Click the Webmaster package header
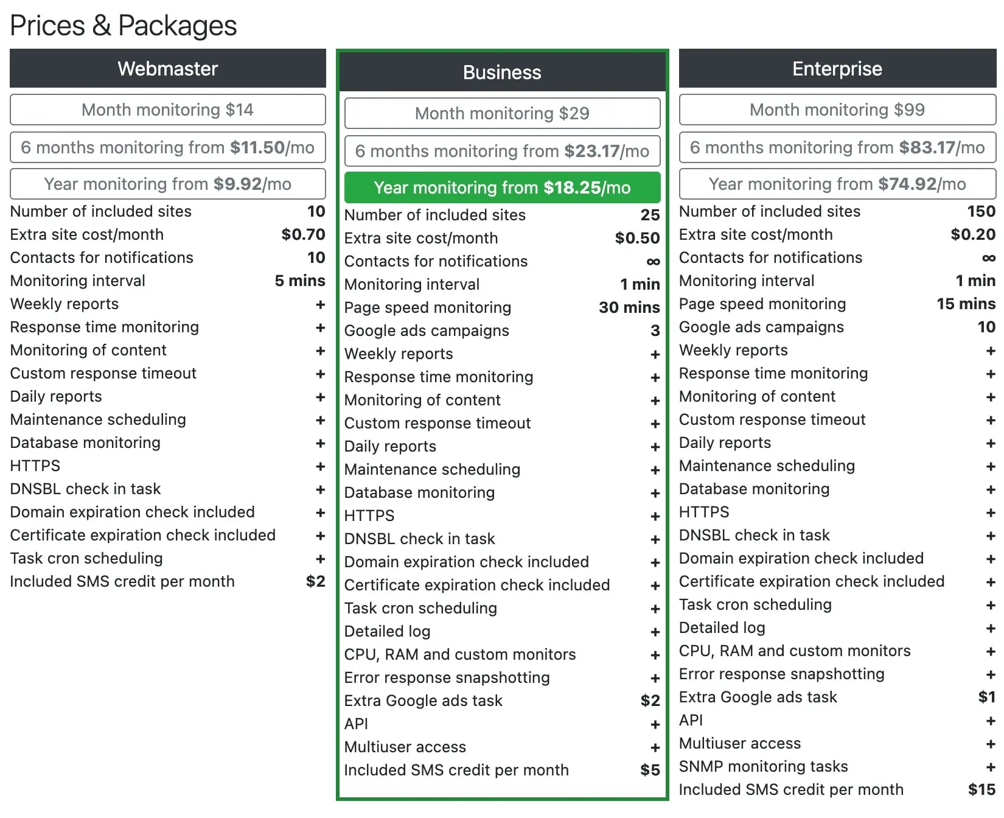This screenshot has height=818, width=1004. click(x=167, y=68)
